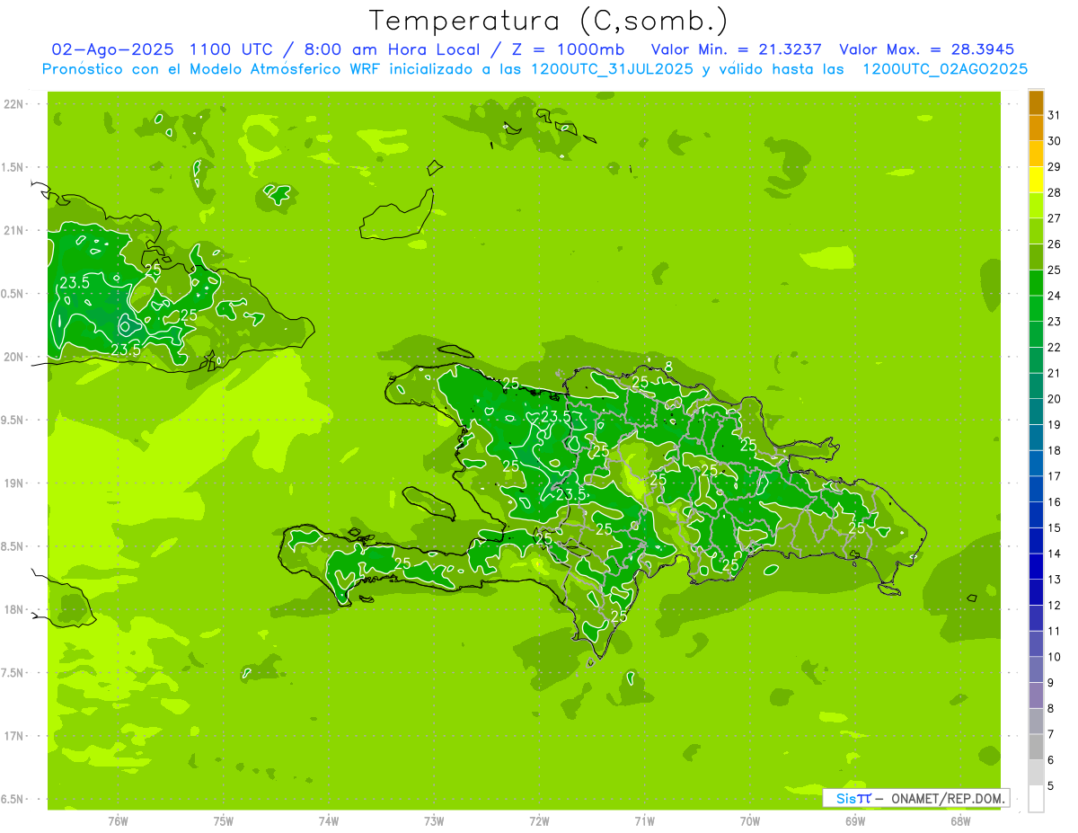Click the 75W longitude axis label

224,821
